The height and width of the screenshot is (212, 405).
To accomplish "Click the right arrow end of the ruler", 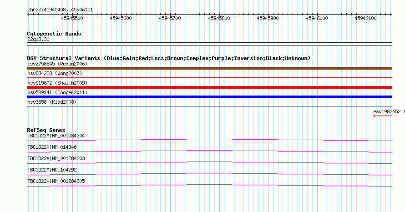I will point(391,15).
